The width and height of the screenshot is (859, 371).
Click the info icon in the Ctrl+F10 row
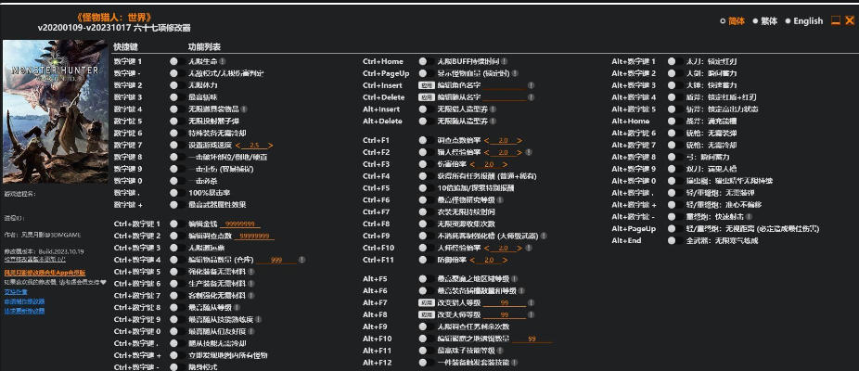click(x=528, y=248)
